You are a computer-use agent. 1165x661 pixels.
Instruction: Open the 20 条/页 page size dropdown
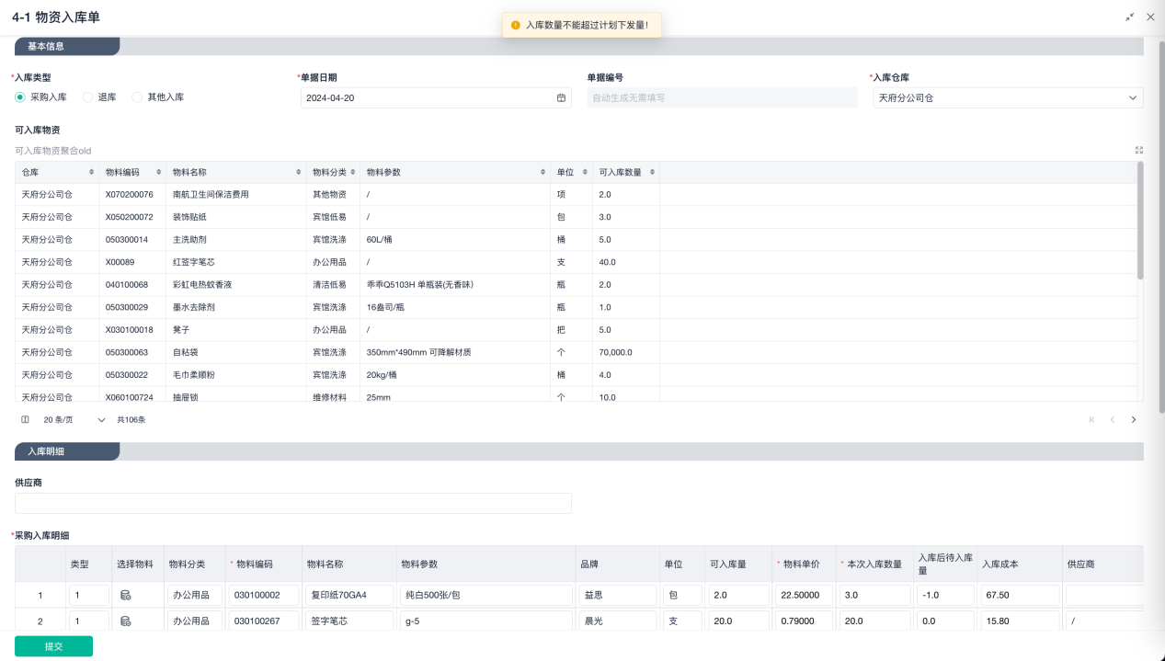click(74, 419)
